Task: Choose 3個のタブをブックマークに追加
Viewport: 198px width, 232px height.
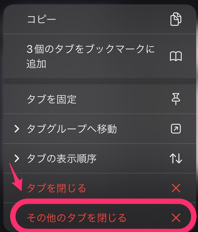Action: point(100,56)
